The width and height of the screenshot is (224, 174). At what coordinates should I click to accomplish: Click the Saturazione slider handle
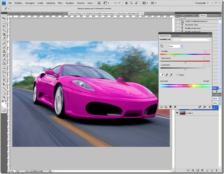point(185,62)
